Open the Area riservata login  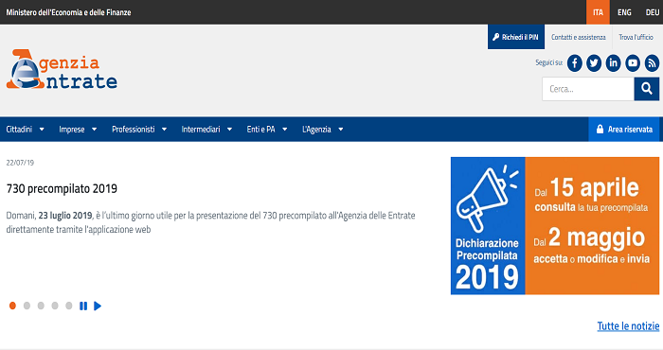coord(624,130)
